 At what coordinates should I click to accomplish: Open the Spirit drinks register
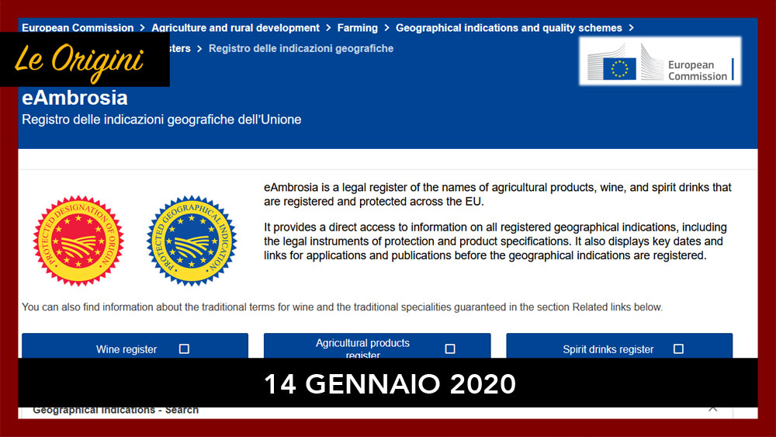click(608, 349)
